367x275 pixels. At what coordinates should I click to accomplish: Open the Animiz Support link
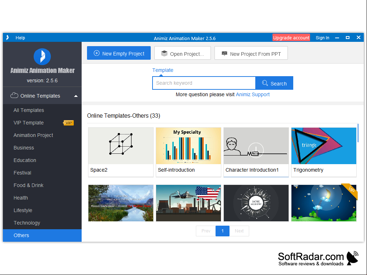[252, 94]
